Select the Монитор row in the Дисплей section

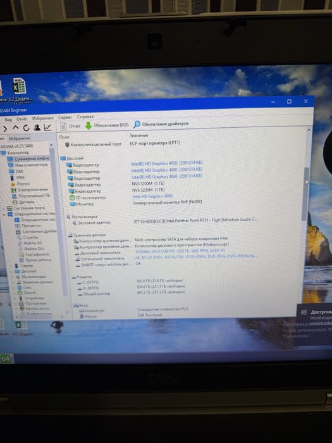[x=82, y=204]
